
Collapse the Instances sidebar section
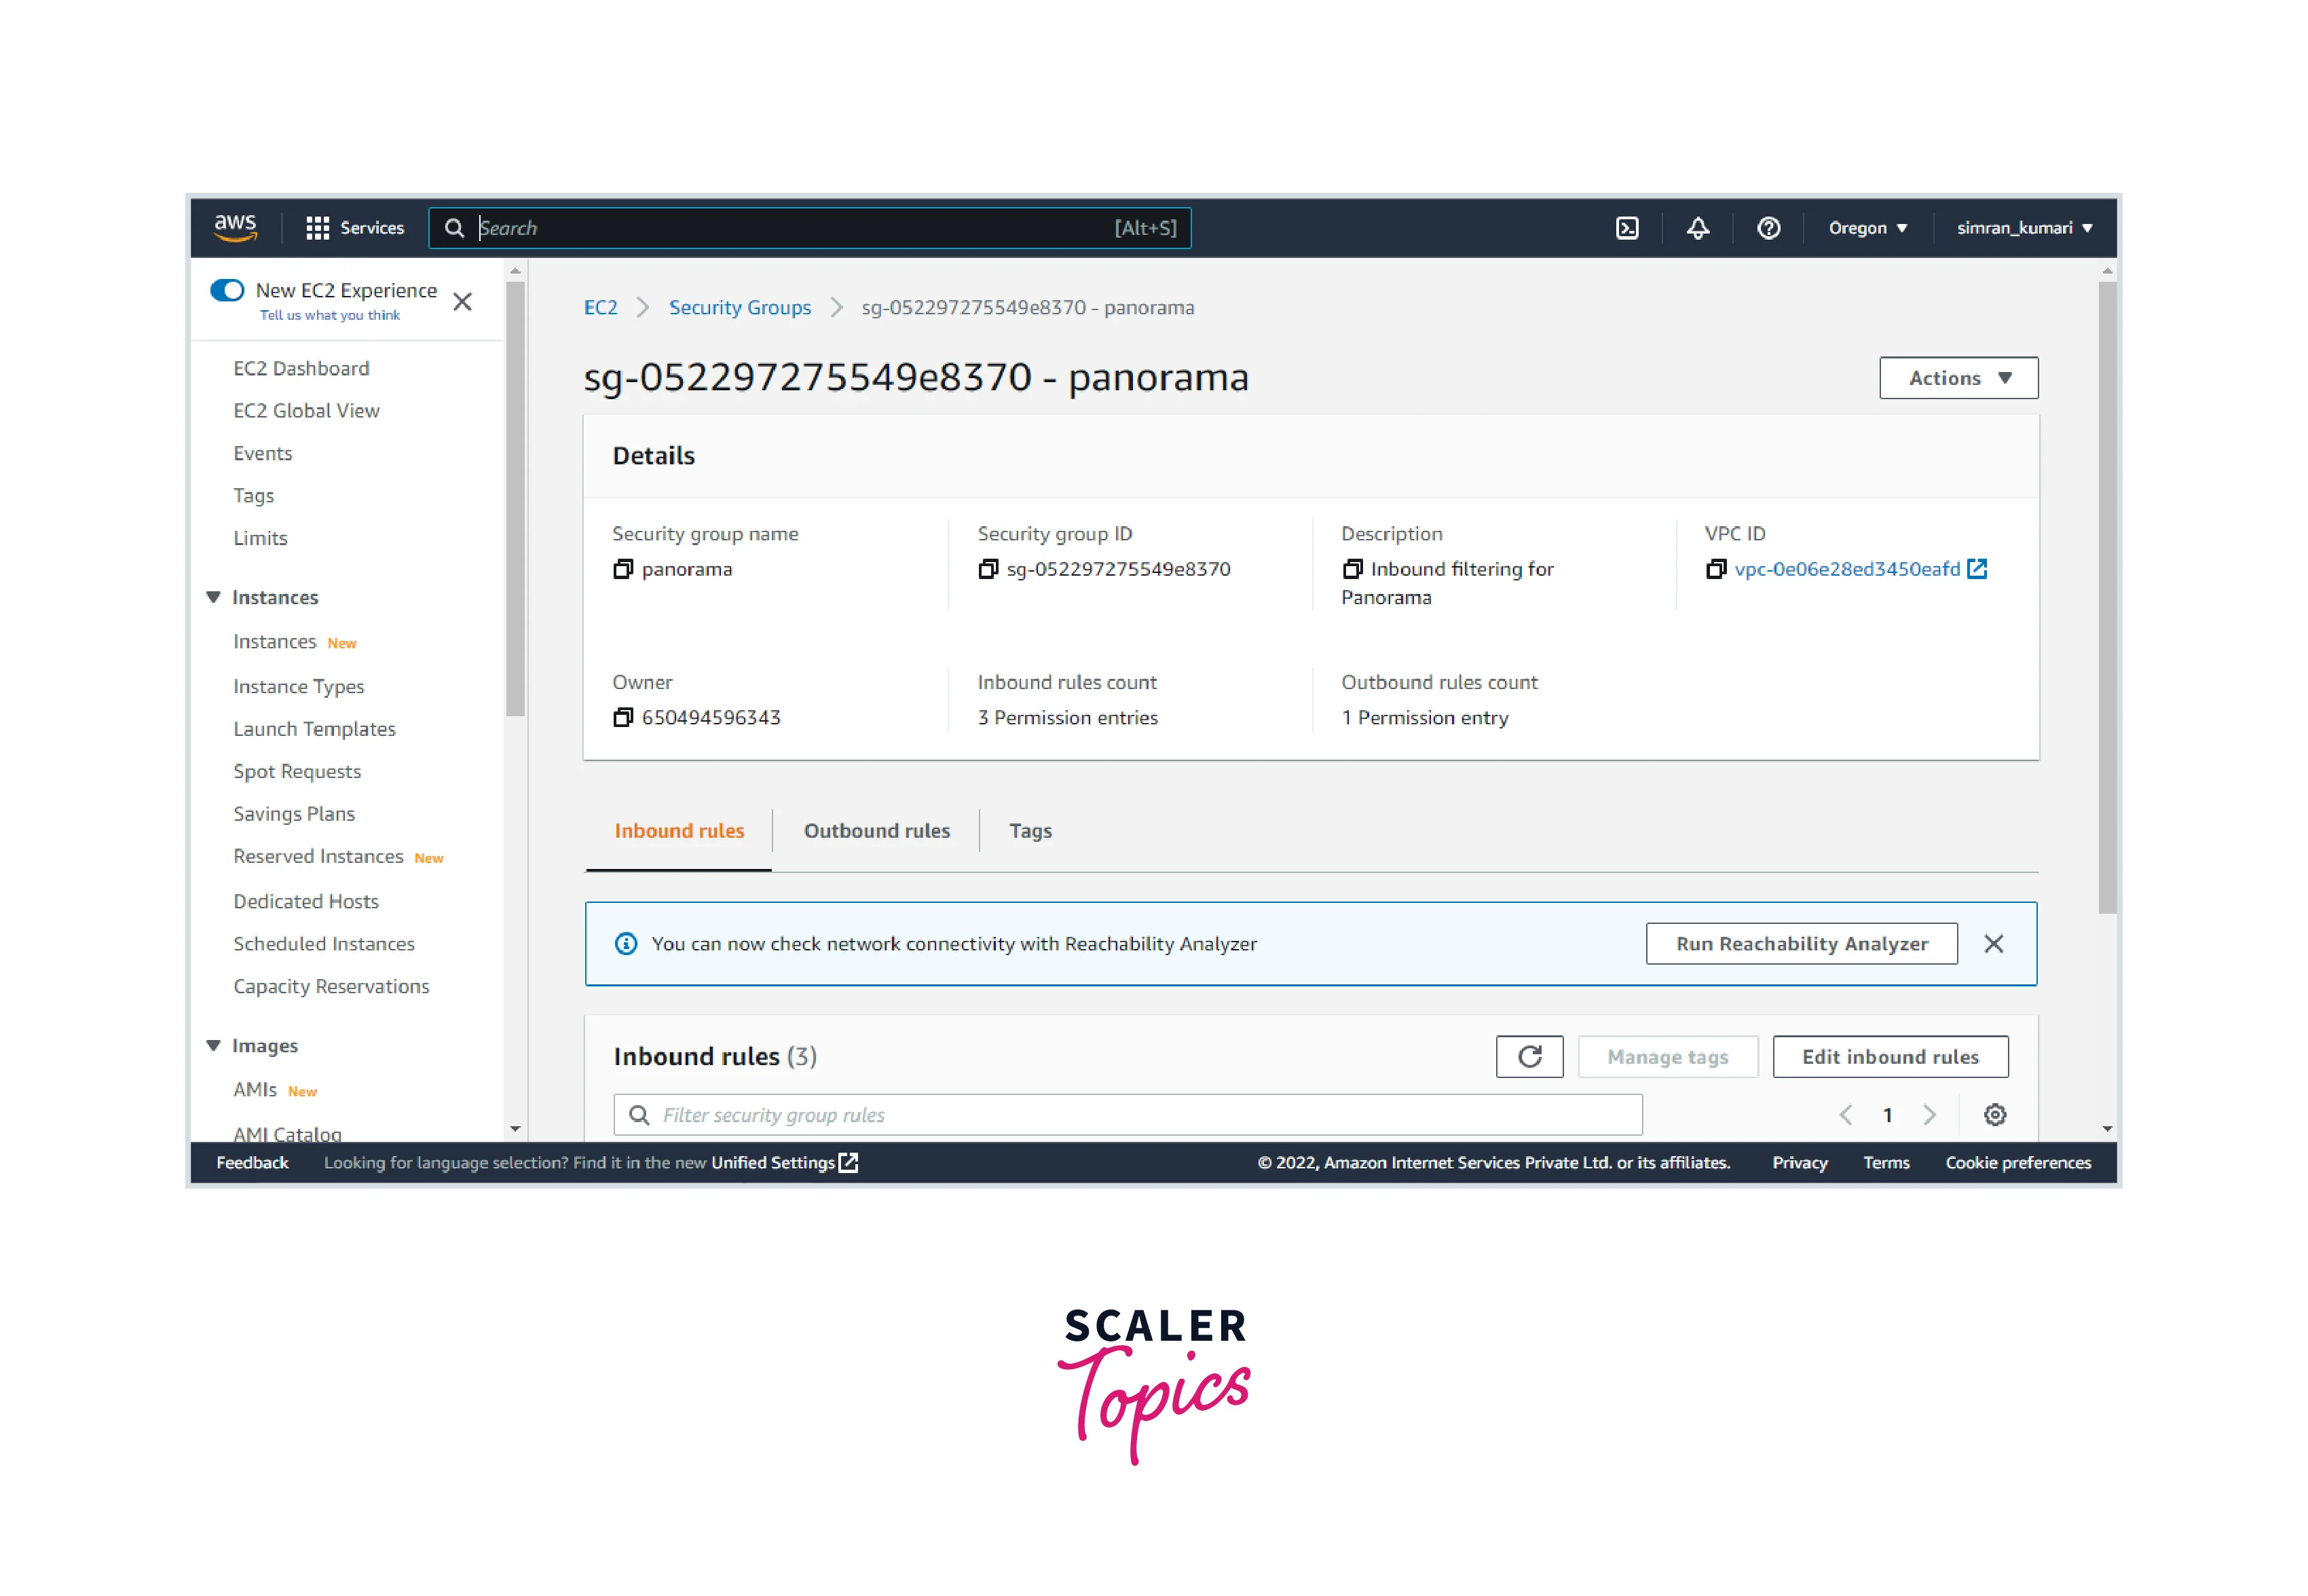[x=213, y=597]
